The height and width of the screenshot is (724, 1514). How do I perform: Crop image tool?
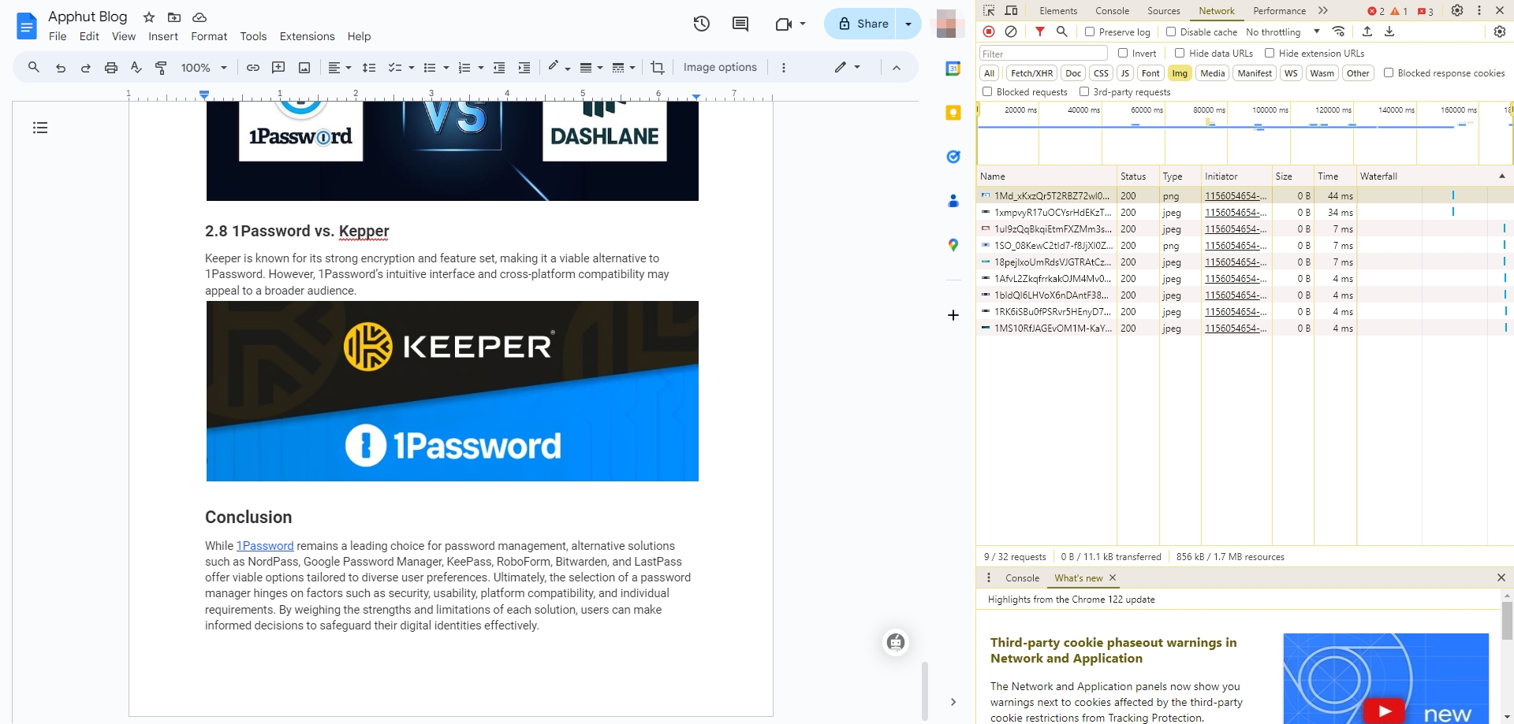click(658, 68)
